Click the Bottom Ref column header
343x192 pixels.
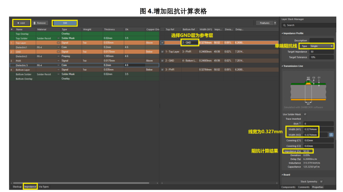[189, 29]
